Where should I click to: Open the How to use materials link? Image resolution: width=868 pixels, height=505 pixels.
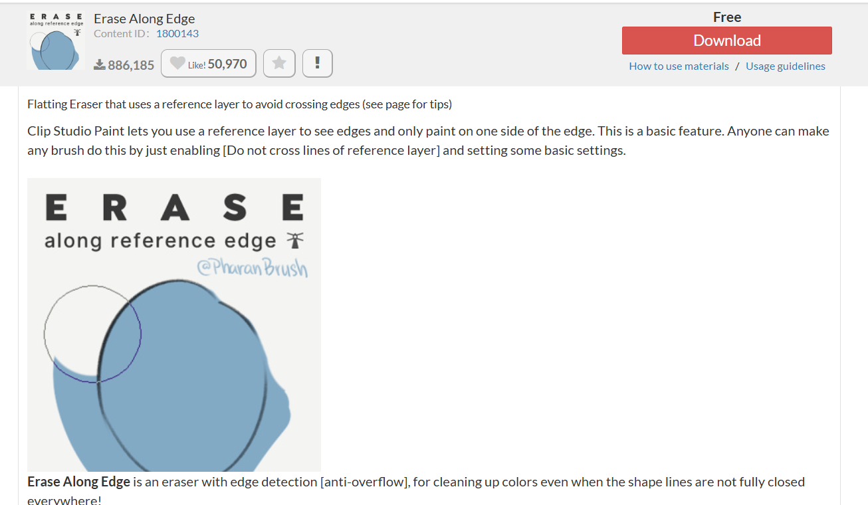tap(679, 66)
